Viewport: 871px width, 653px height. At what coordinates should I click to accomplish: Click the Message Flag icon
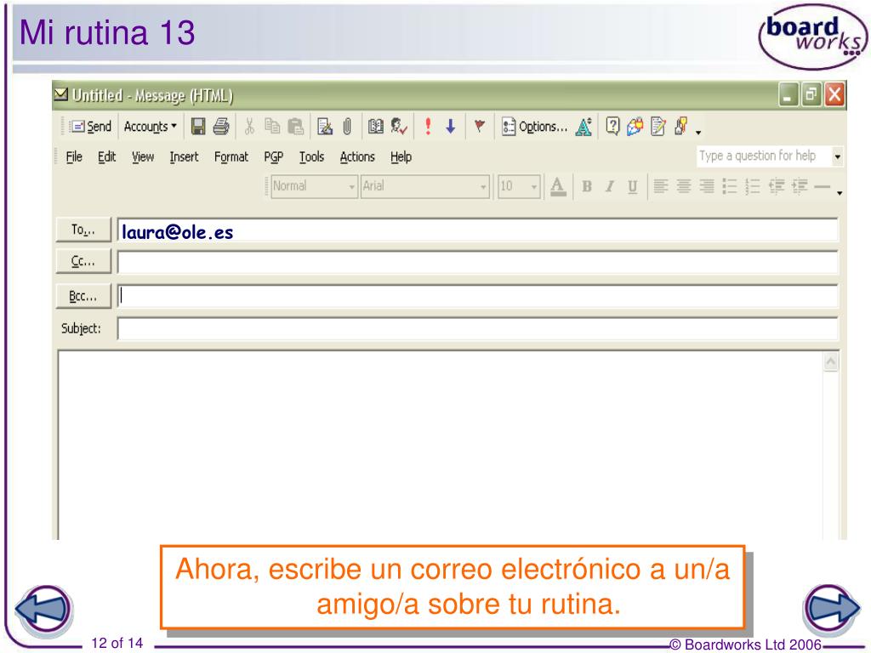(x=480, y=127)
